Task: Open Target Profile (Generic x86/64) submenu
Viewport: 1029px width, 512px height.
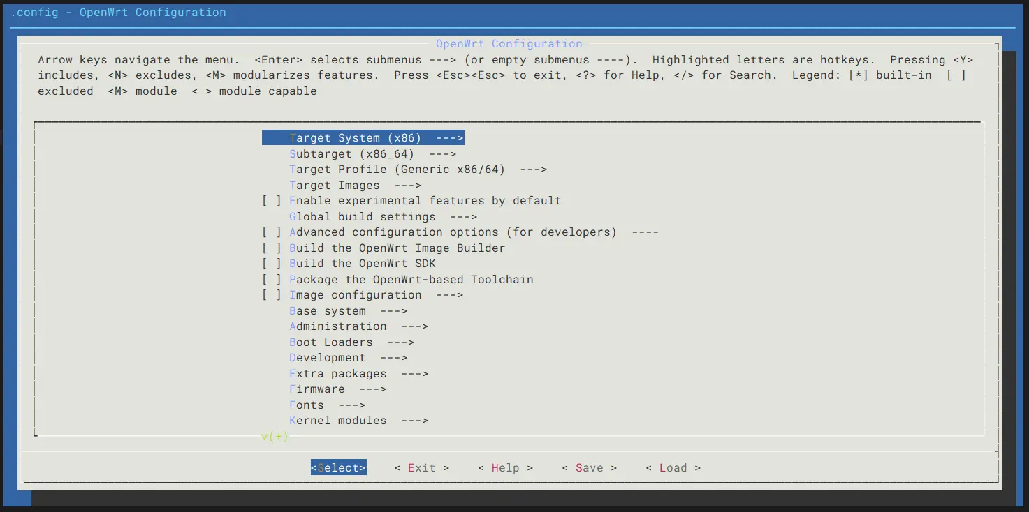Action: (417, 170)
